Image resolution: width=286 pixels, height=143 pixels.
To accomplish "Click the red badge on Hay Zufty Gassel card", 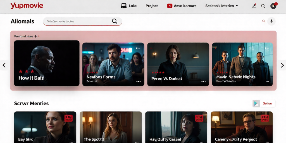I will (199, 118).
